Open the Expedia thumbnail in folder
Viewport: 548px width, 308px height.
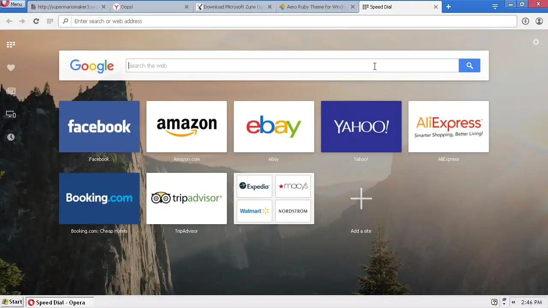254,186
